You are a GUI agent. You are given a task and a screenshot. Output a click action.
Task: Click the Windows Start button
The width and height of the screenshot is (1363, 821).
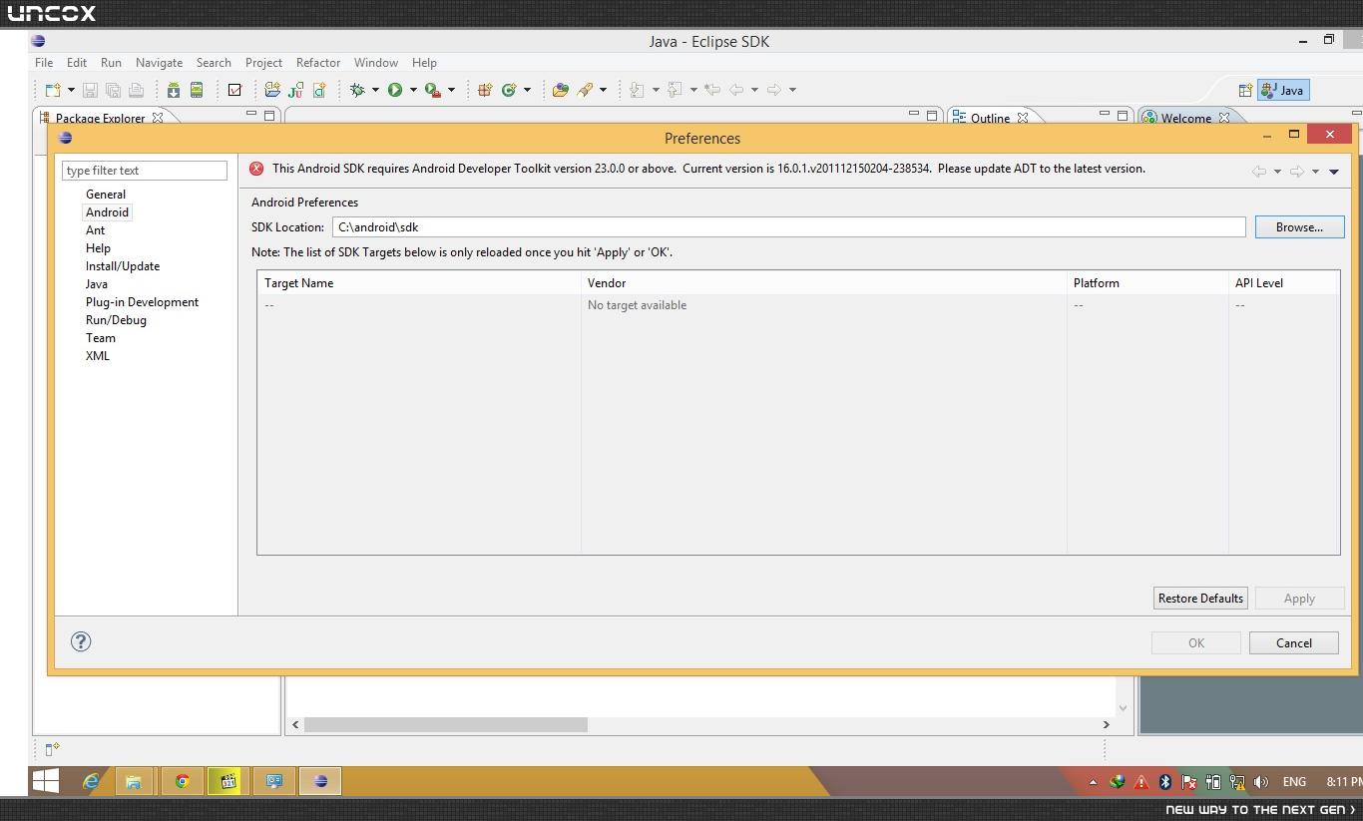[x=46, y=781]
